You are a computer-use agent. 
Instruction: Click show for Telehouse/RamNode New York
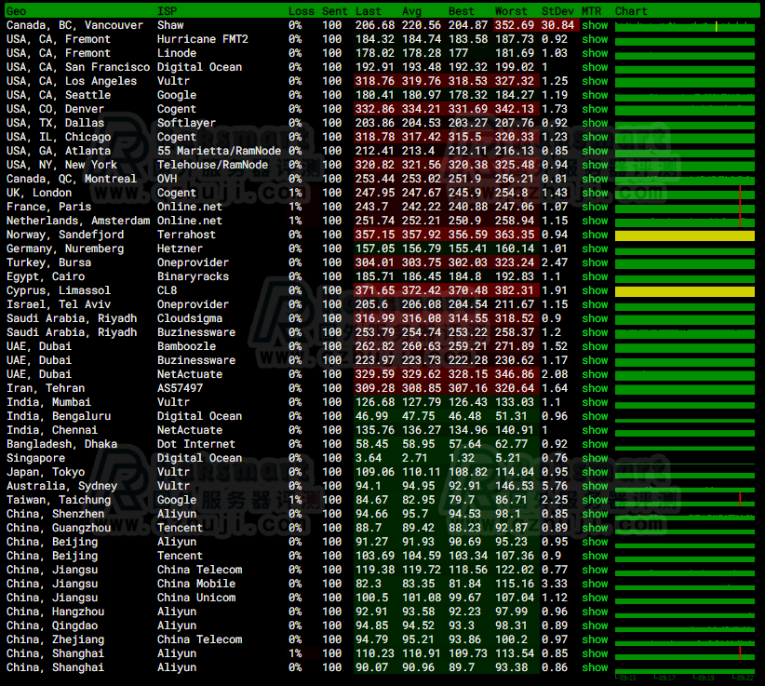(595, 165)
